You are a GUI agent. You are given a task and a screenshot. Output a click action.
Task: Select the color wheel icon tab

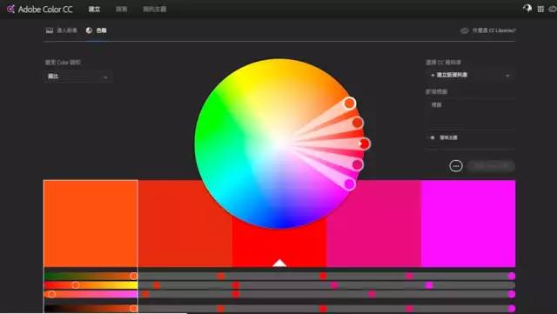(89, 30)
